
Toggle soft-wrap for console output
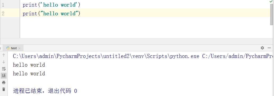coord(4,69)
